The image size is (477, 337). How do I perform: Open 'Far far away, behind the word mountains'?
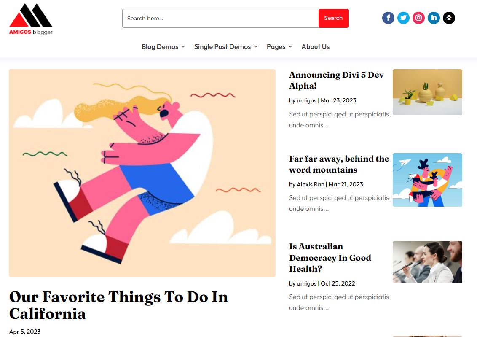tap(339, 164)
